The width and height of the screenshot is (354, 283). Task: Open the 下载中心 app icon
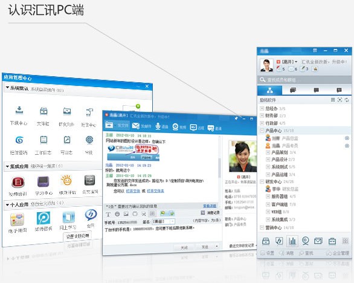click(19, 110)
